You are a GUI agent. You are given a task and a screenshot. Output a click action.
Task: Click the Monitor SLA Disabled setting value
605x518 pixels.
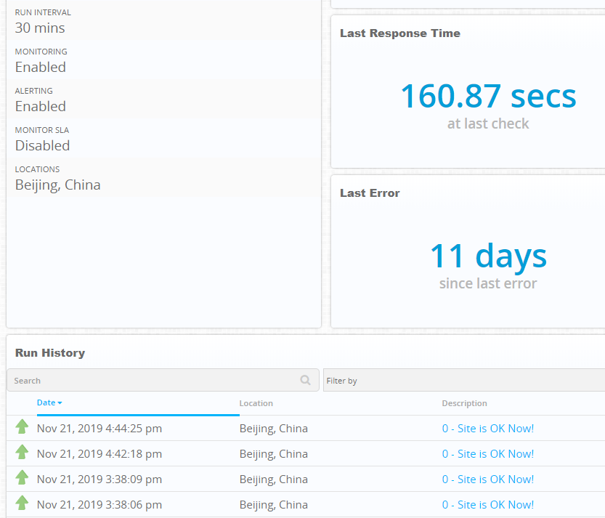[43, 145]
